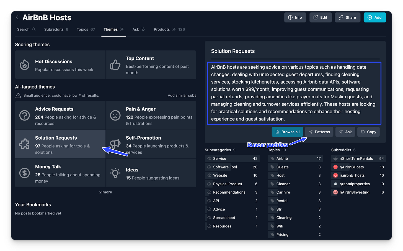The image size is (403, 251).
Task: Select the Pricing topic
Action: tap(295, 235)
